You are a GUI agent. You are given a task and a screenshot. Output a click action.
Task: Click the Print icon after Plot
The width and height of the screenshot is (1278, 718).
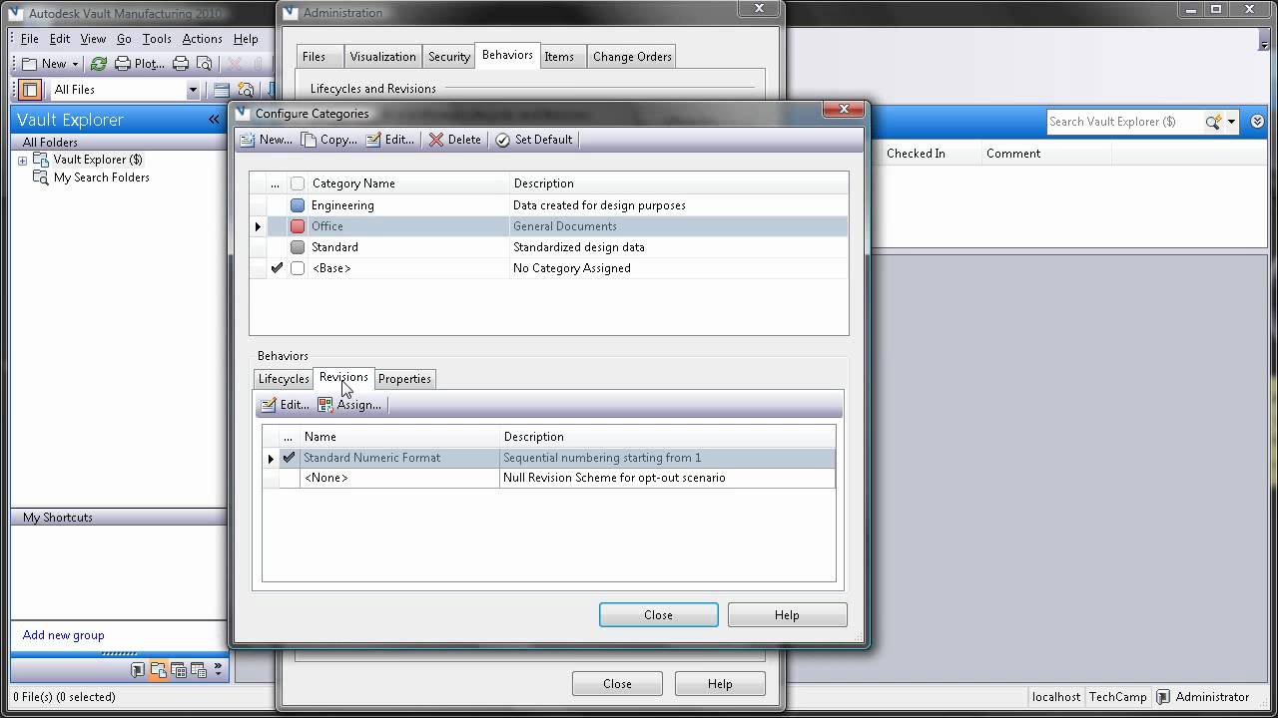181,64
